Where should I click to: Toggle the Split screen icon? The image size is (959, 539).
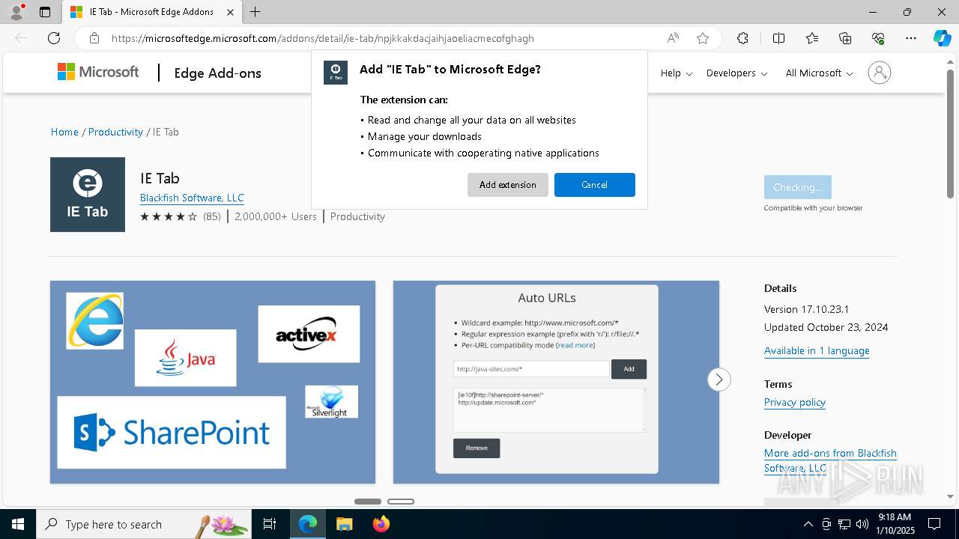778,38
